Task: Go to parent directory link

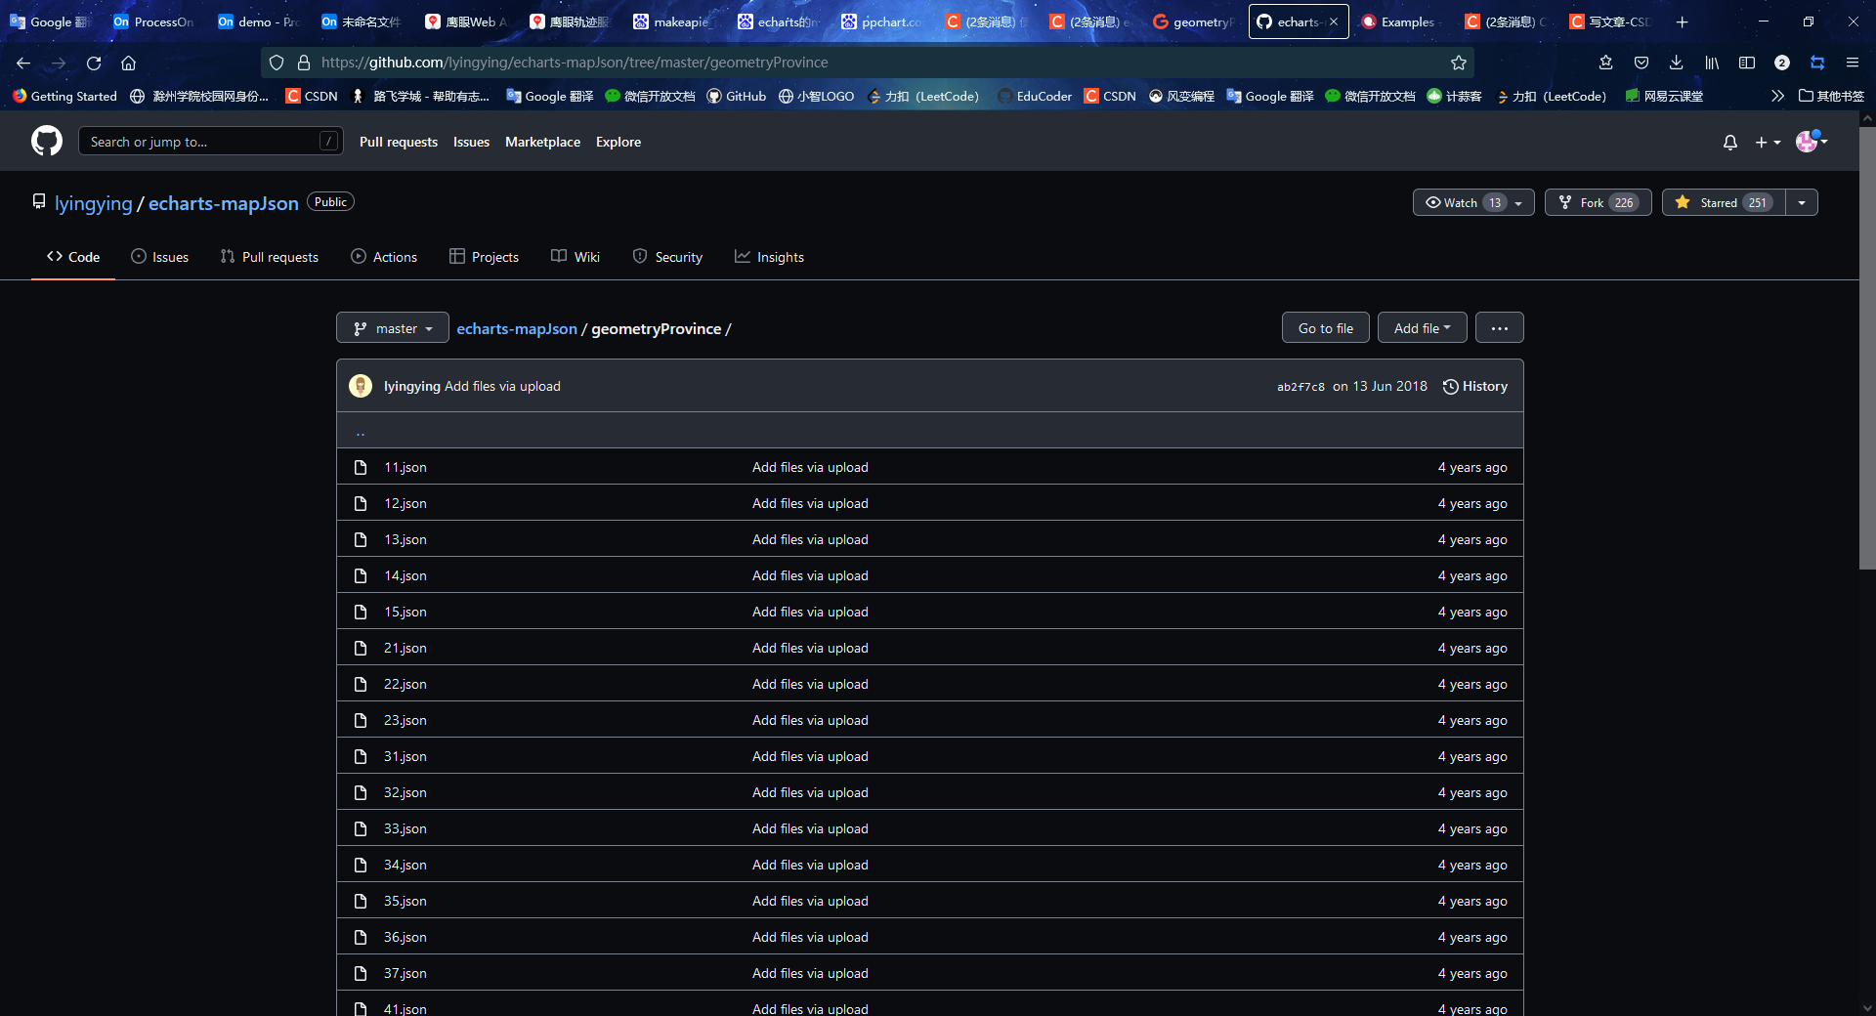Action: point(361,431)
